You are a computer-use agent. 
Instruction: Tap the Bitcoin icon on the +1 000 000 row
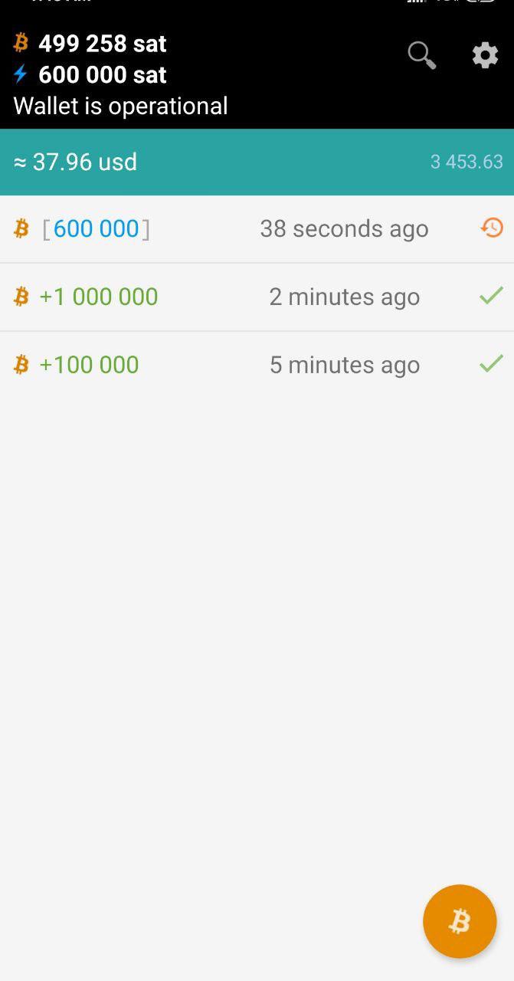[x=21, y=297]
